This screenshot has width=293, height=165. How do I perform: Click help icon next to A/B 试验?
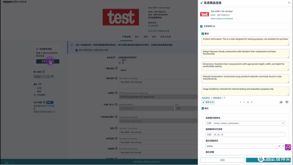click(x=44, y=102)
